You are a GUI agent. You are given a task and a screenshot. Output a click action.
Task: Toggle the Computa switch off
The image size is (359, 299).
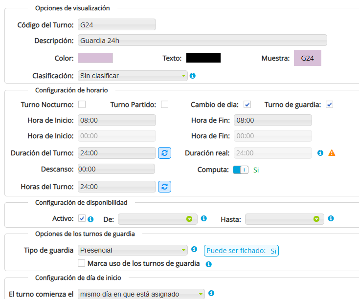click(x=241, y=170)
